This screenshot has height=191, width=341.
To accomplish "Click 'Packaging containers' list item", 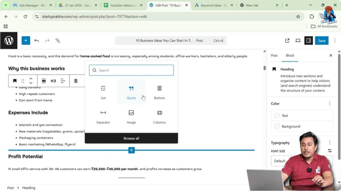I will point(36,138).
